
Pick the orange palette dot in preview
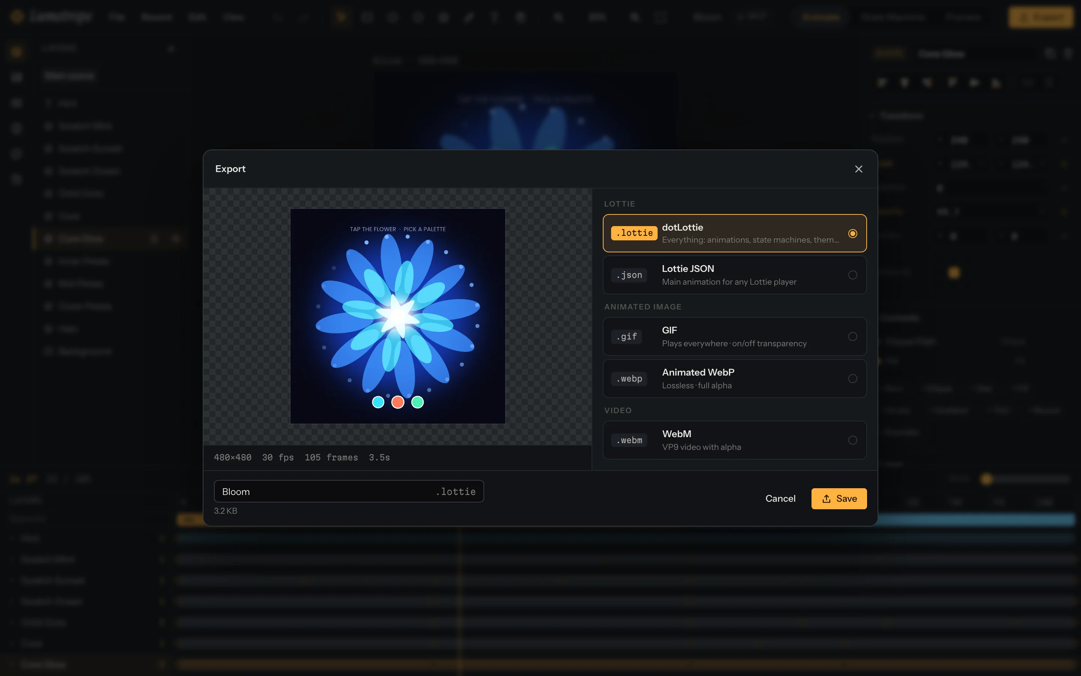[x=397, y=402]
